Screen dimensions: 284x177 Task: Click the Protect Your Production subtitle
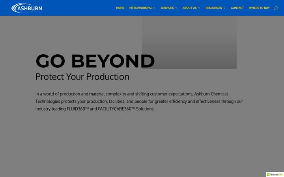click(x=82, y=77)
